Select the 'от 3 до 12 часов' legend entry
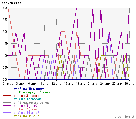 (27, 99)
